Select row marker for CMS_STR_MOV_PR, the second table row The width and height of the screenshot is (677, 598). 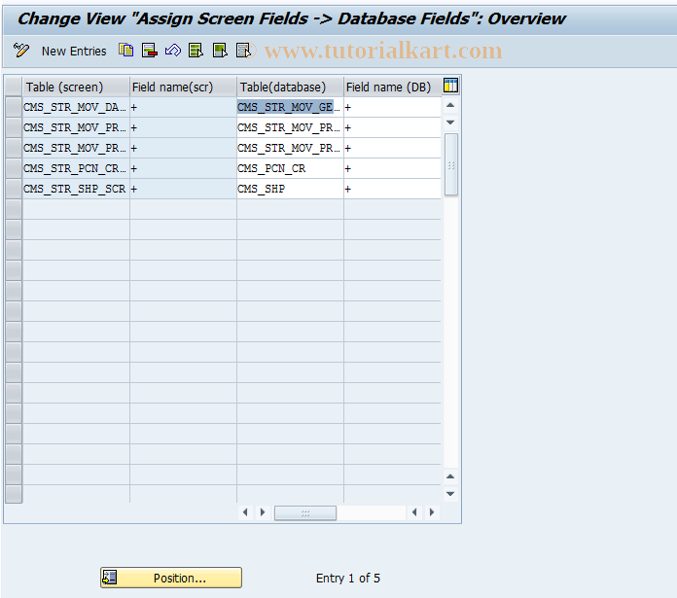(14, 127)
